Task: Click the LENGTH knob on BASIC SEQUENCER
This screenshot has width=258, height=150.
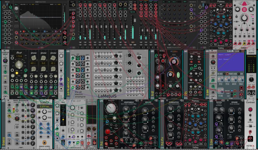Action: click(17, 118)
